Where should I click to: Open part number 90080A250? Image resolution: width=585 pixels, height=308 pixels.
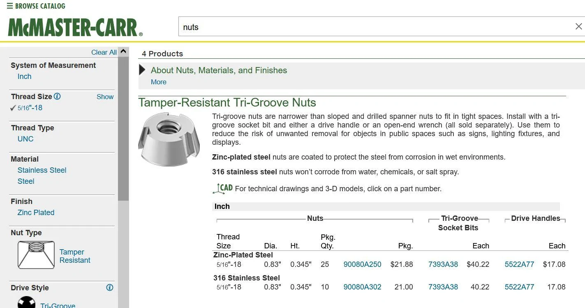click(x=363, y=264)
